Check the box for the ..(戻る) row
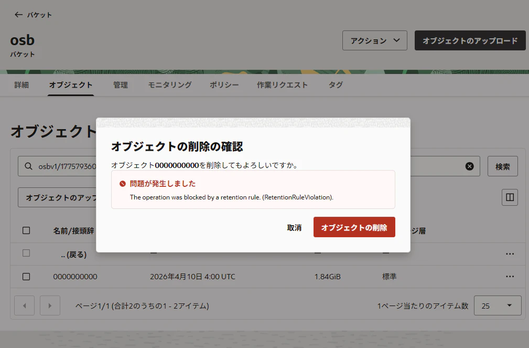 pyautogui.click(x=26, y=253)
